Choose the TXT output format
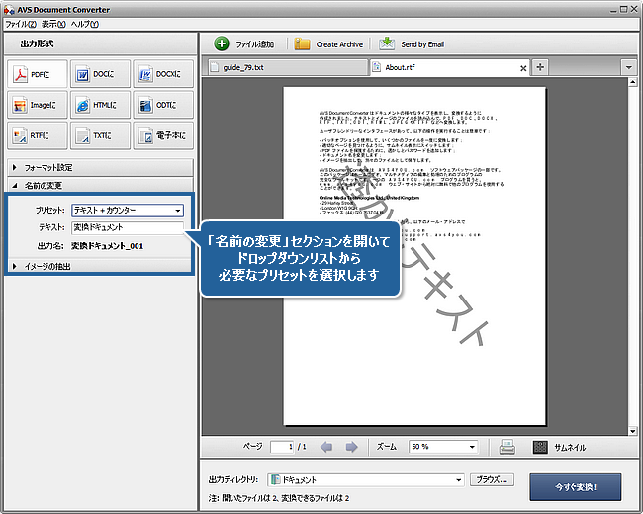The height and width of the screenshot is (514, 643). (x=98, y=135)
